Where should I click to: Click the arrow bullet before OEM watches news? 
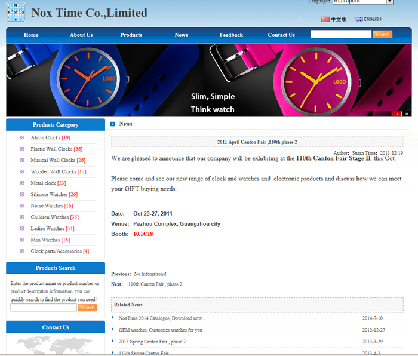(x=113, y=329)
